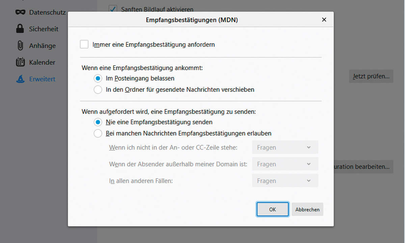Click the Empfangsbestätigungen (MDN) dialog title
This screenshot has width=405, height=243.
pos(192,20)
